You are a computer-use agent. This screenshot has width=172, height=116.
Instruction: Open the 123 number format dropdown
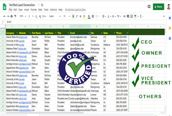tap(44, 16)
